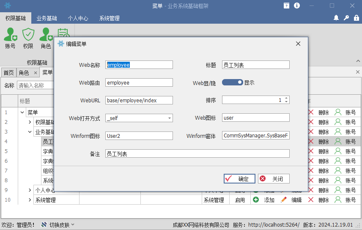Open the 账号 account ribbon icon
This screenshot has height=230, width=362.
pos(11,38)
